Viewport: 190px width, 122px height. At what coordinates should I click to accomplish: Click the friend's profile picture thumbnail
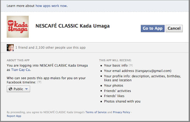coord(10,47)
